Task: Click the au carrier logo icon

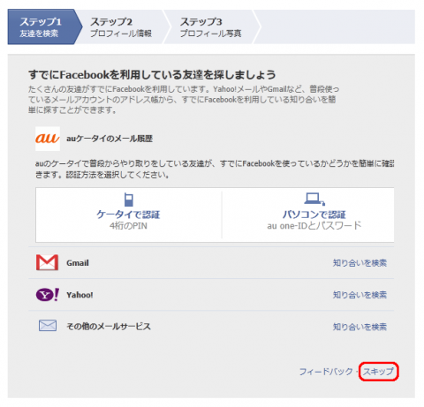Action: point(48,139)
